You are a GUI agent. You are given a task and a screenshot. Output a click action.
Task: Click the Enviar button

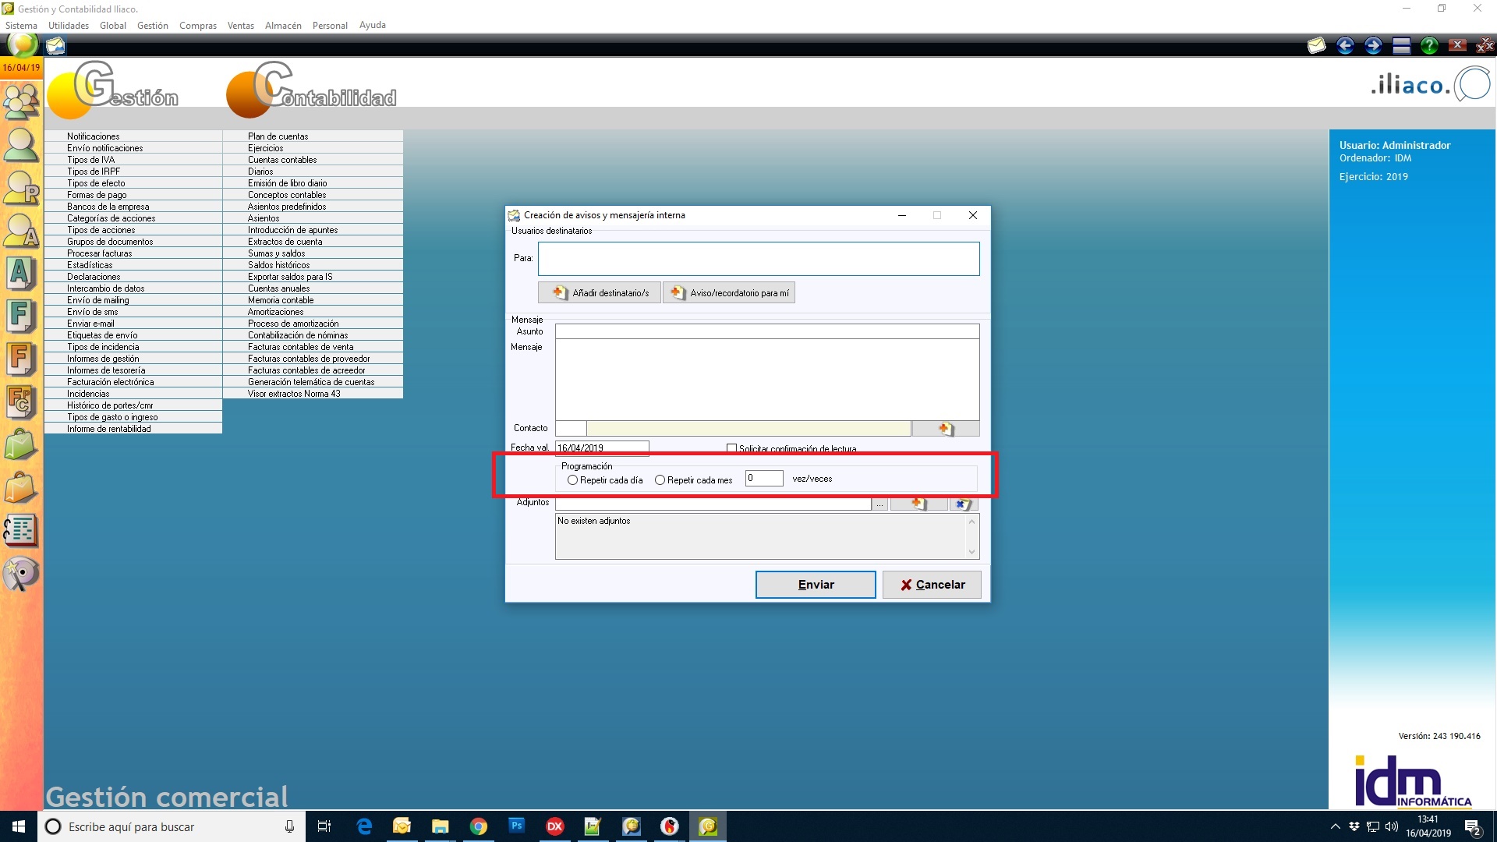816,585
